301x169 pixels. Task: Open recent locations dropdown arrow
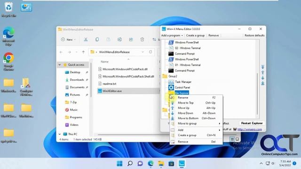[76, 52]
